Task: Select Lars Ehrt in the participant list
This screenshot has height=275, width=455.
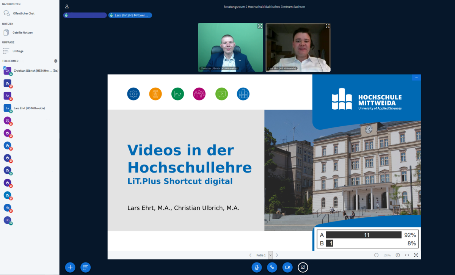Action: (29, 108)
